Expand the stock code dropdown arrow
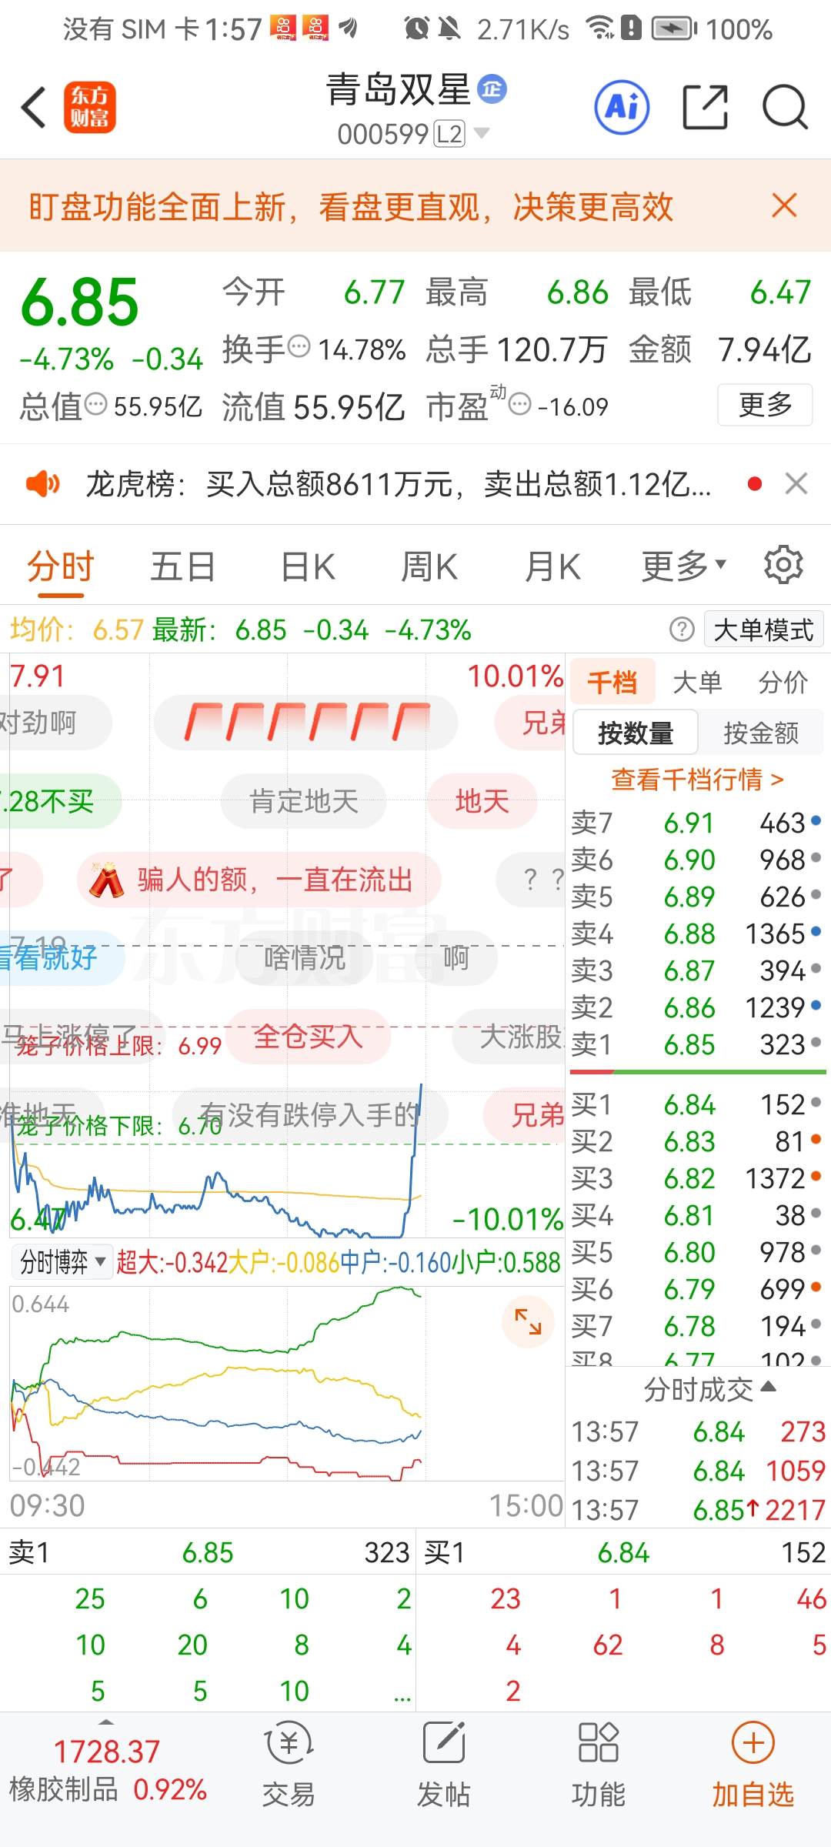The height and width of the screenshot is (1847, 831). click(x=482, y=133)
